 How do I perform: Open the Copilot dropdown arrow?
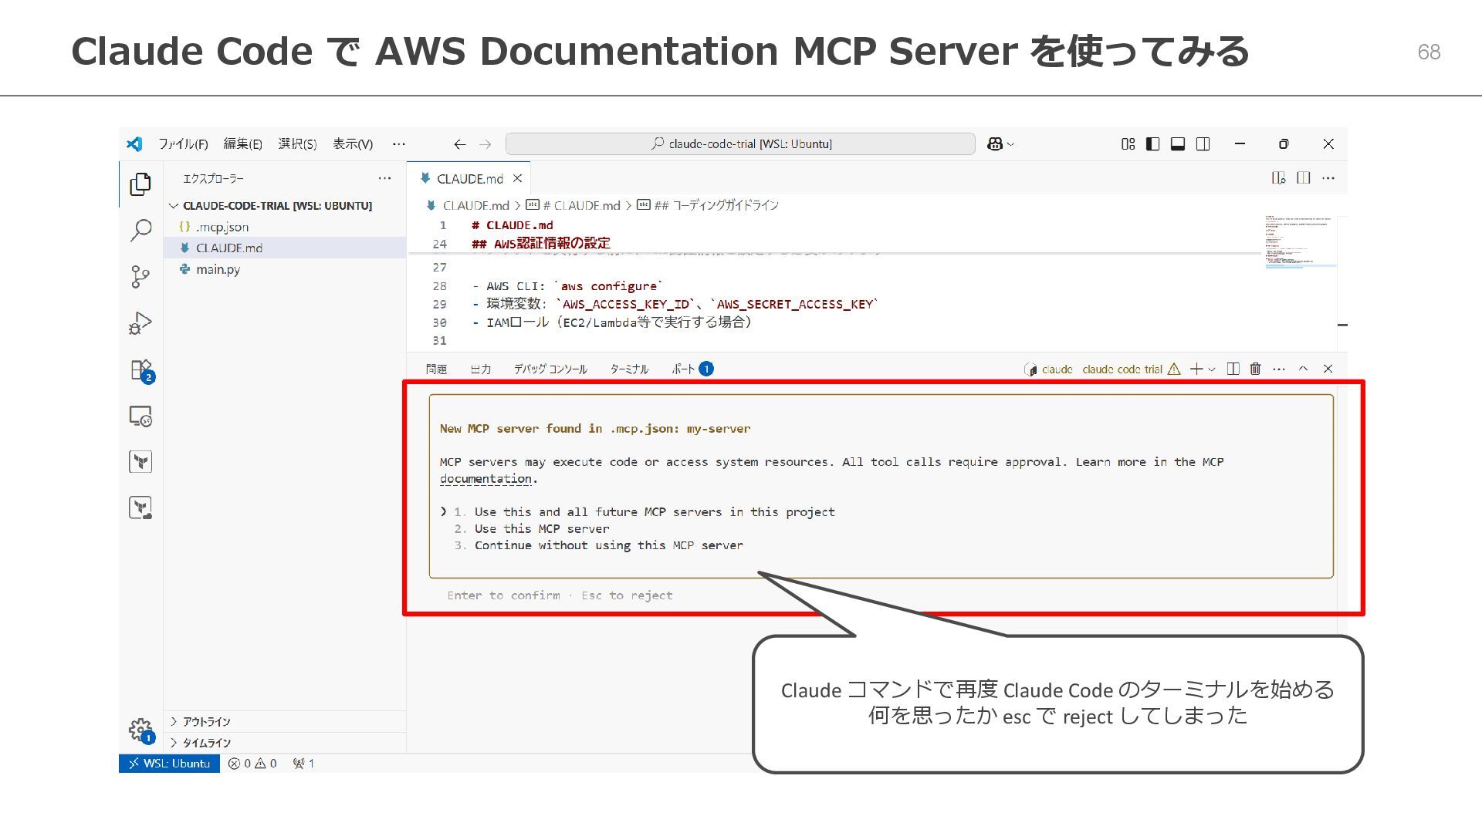point(1011,144)
